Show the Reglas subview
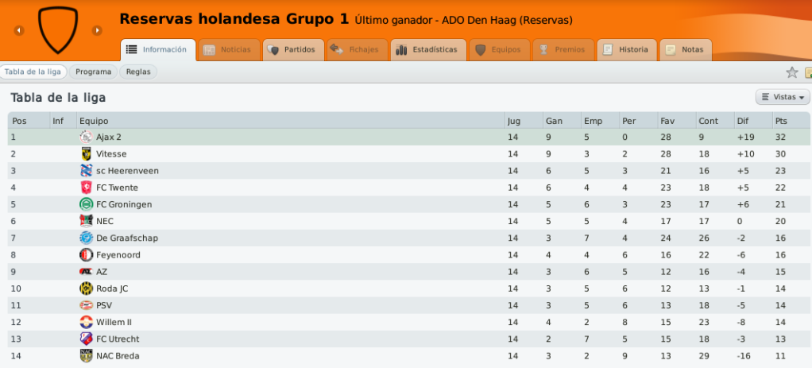The width and height of the screenshot is (812, 368). point(138,72)
